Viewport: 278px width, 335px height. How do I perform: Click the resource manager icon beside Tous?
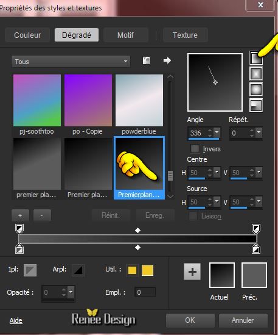pyautogui.click(x=146, y=60)
